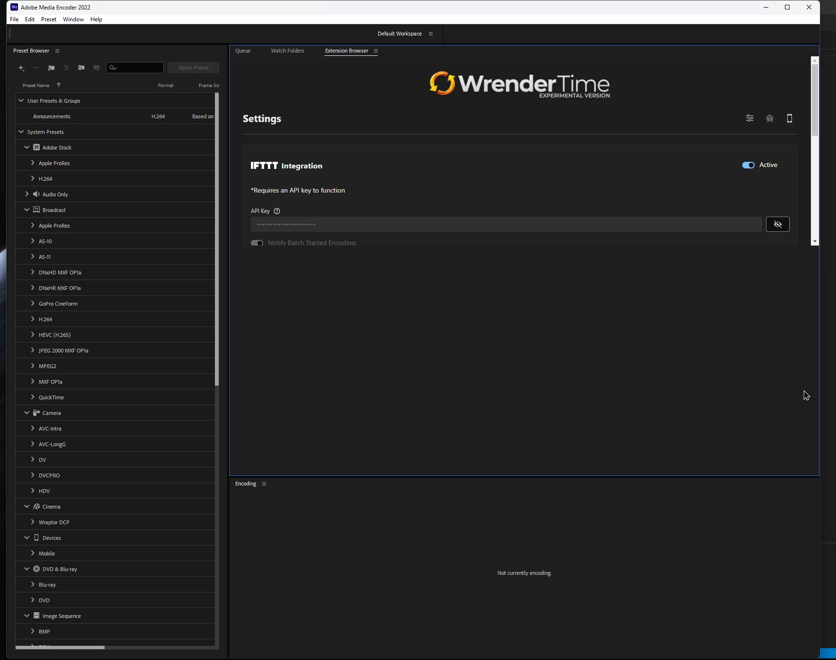Select the JPEG 2000 MXF OP1a row
This screenshot has height=660, width=836.
pos(115,350)
